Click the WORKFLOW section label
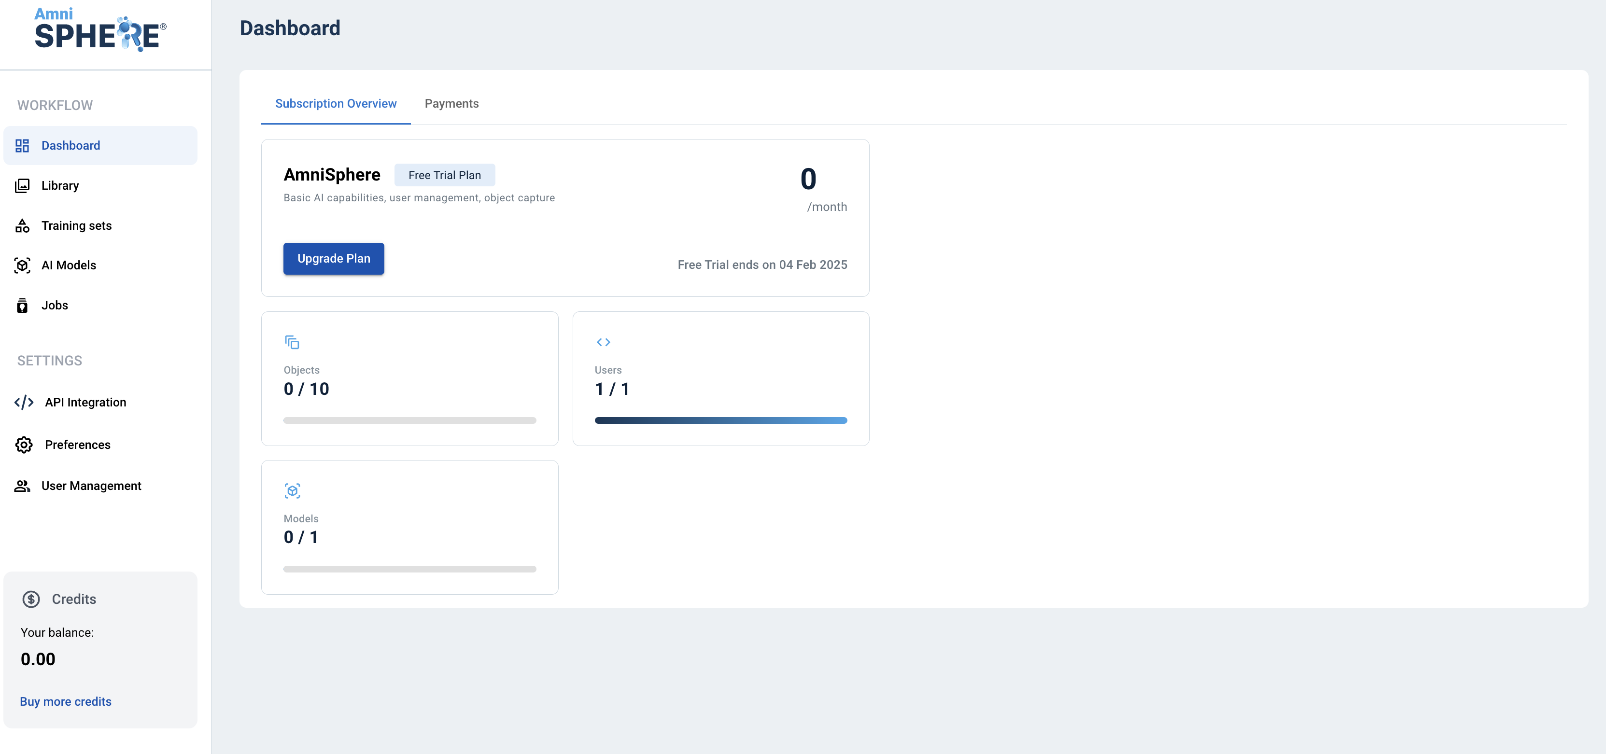 point(55,105)
